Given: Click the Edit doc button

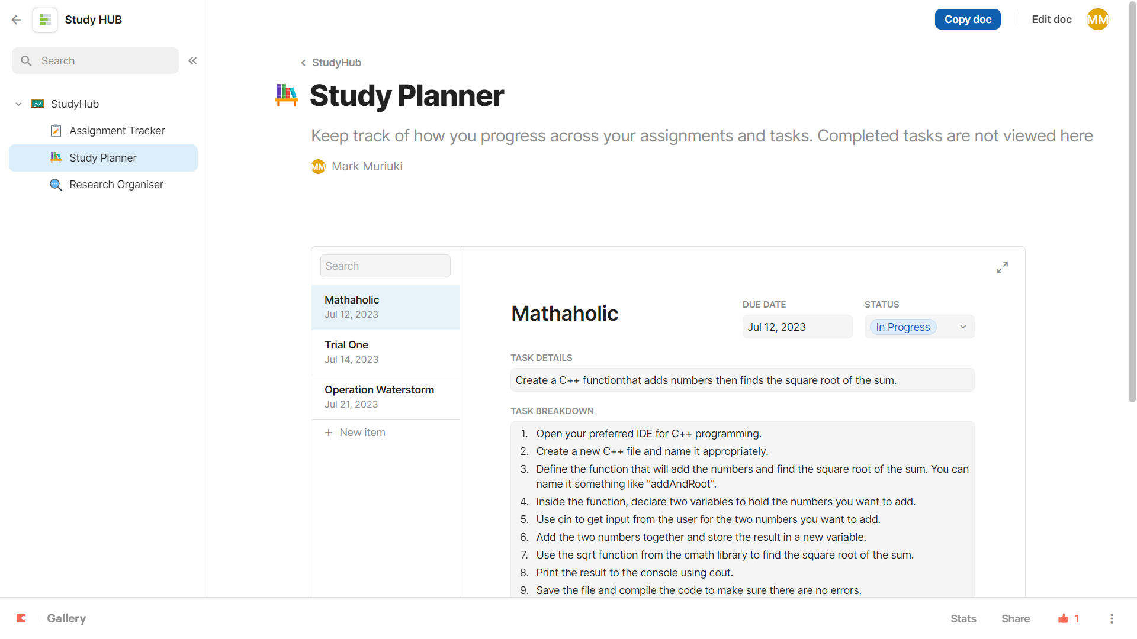Looking at the screenshot, I should [x=1051, y=20].
